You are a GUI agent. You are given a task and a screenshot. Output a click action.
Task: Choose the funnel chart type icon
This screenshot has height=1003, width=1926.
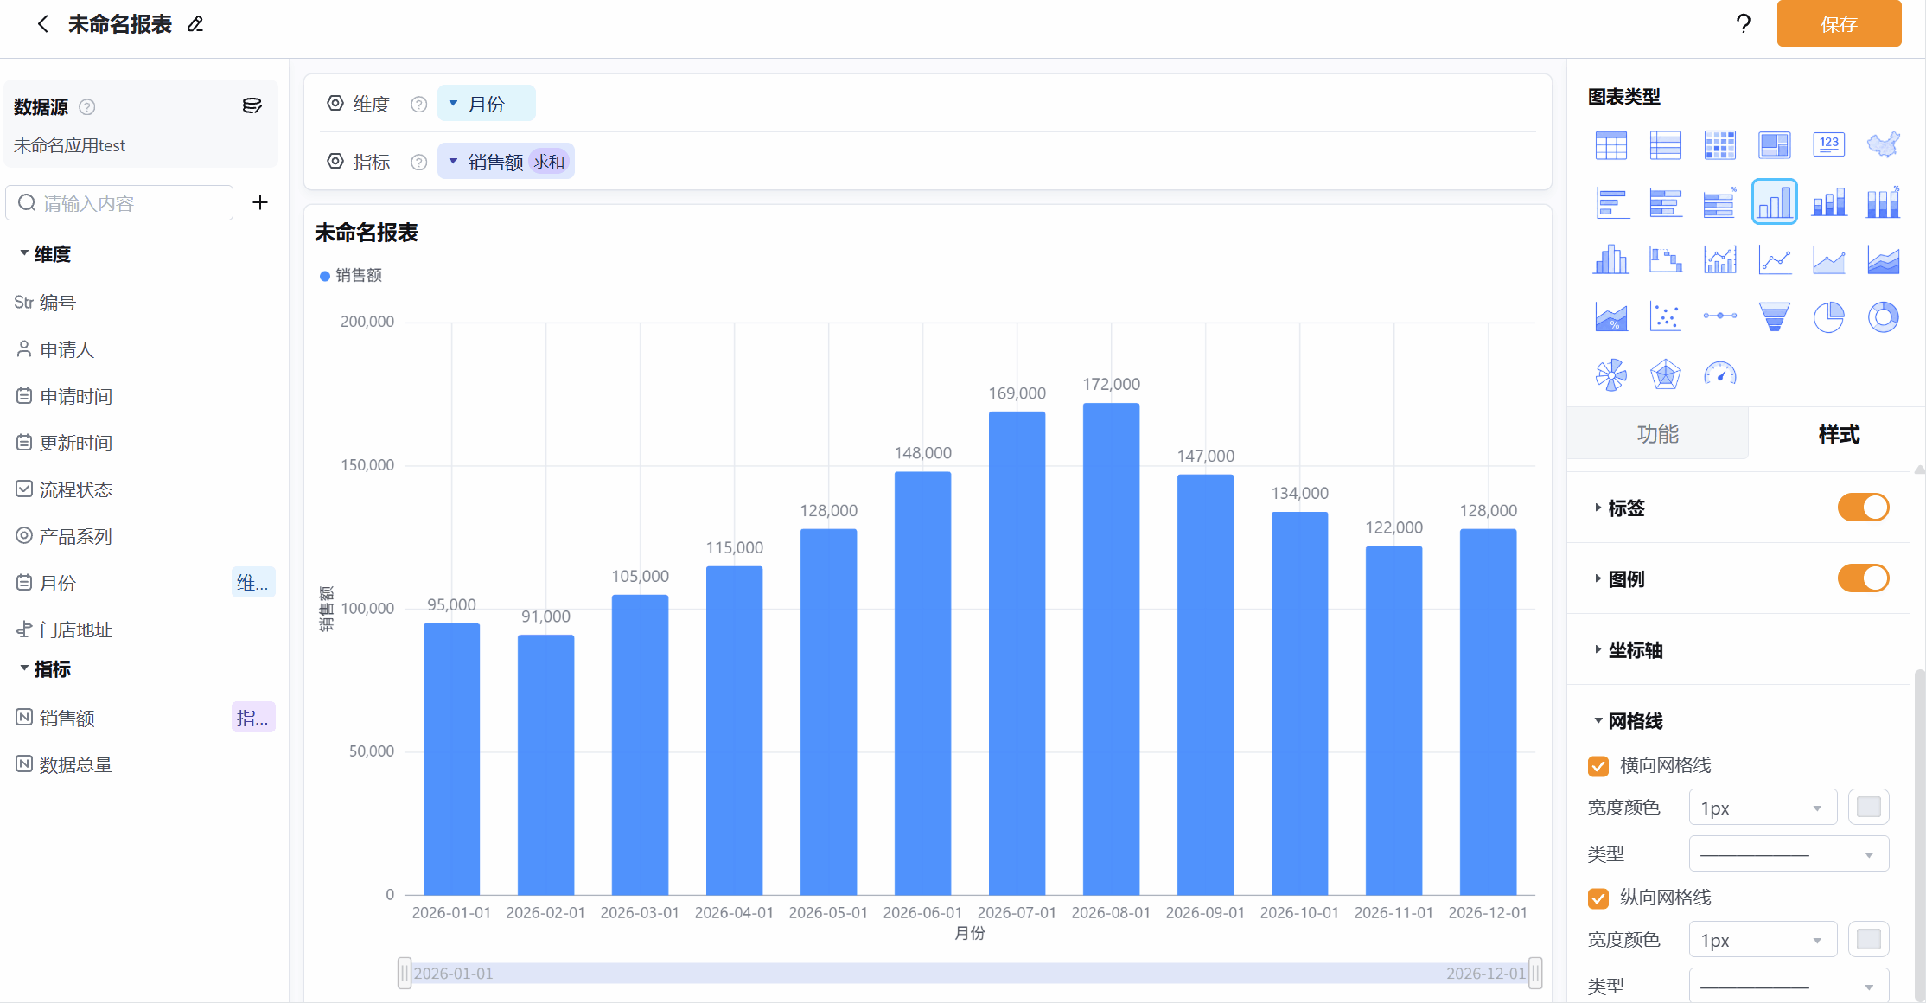(1774, 317)
